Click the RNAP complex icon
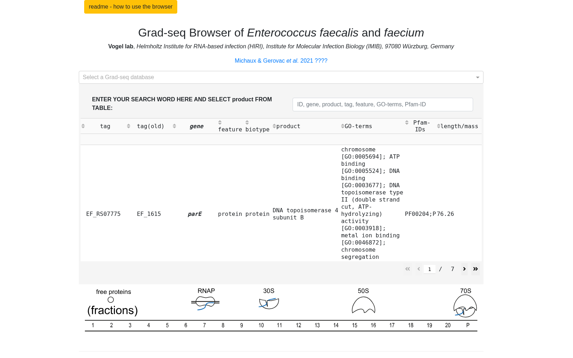Image resolution: width=573 pixels, height=358 pixels. point(205,303)
